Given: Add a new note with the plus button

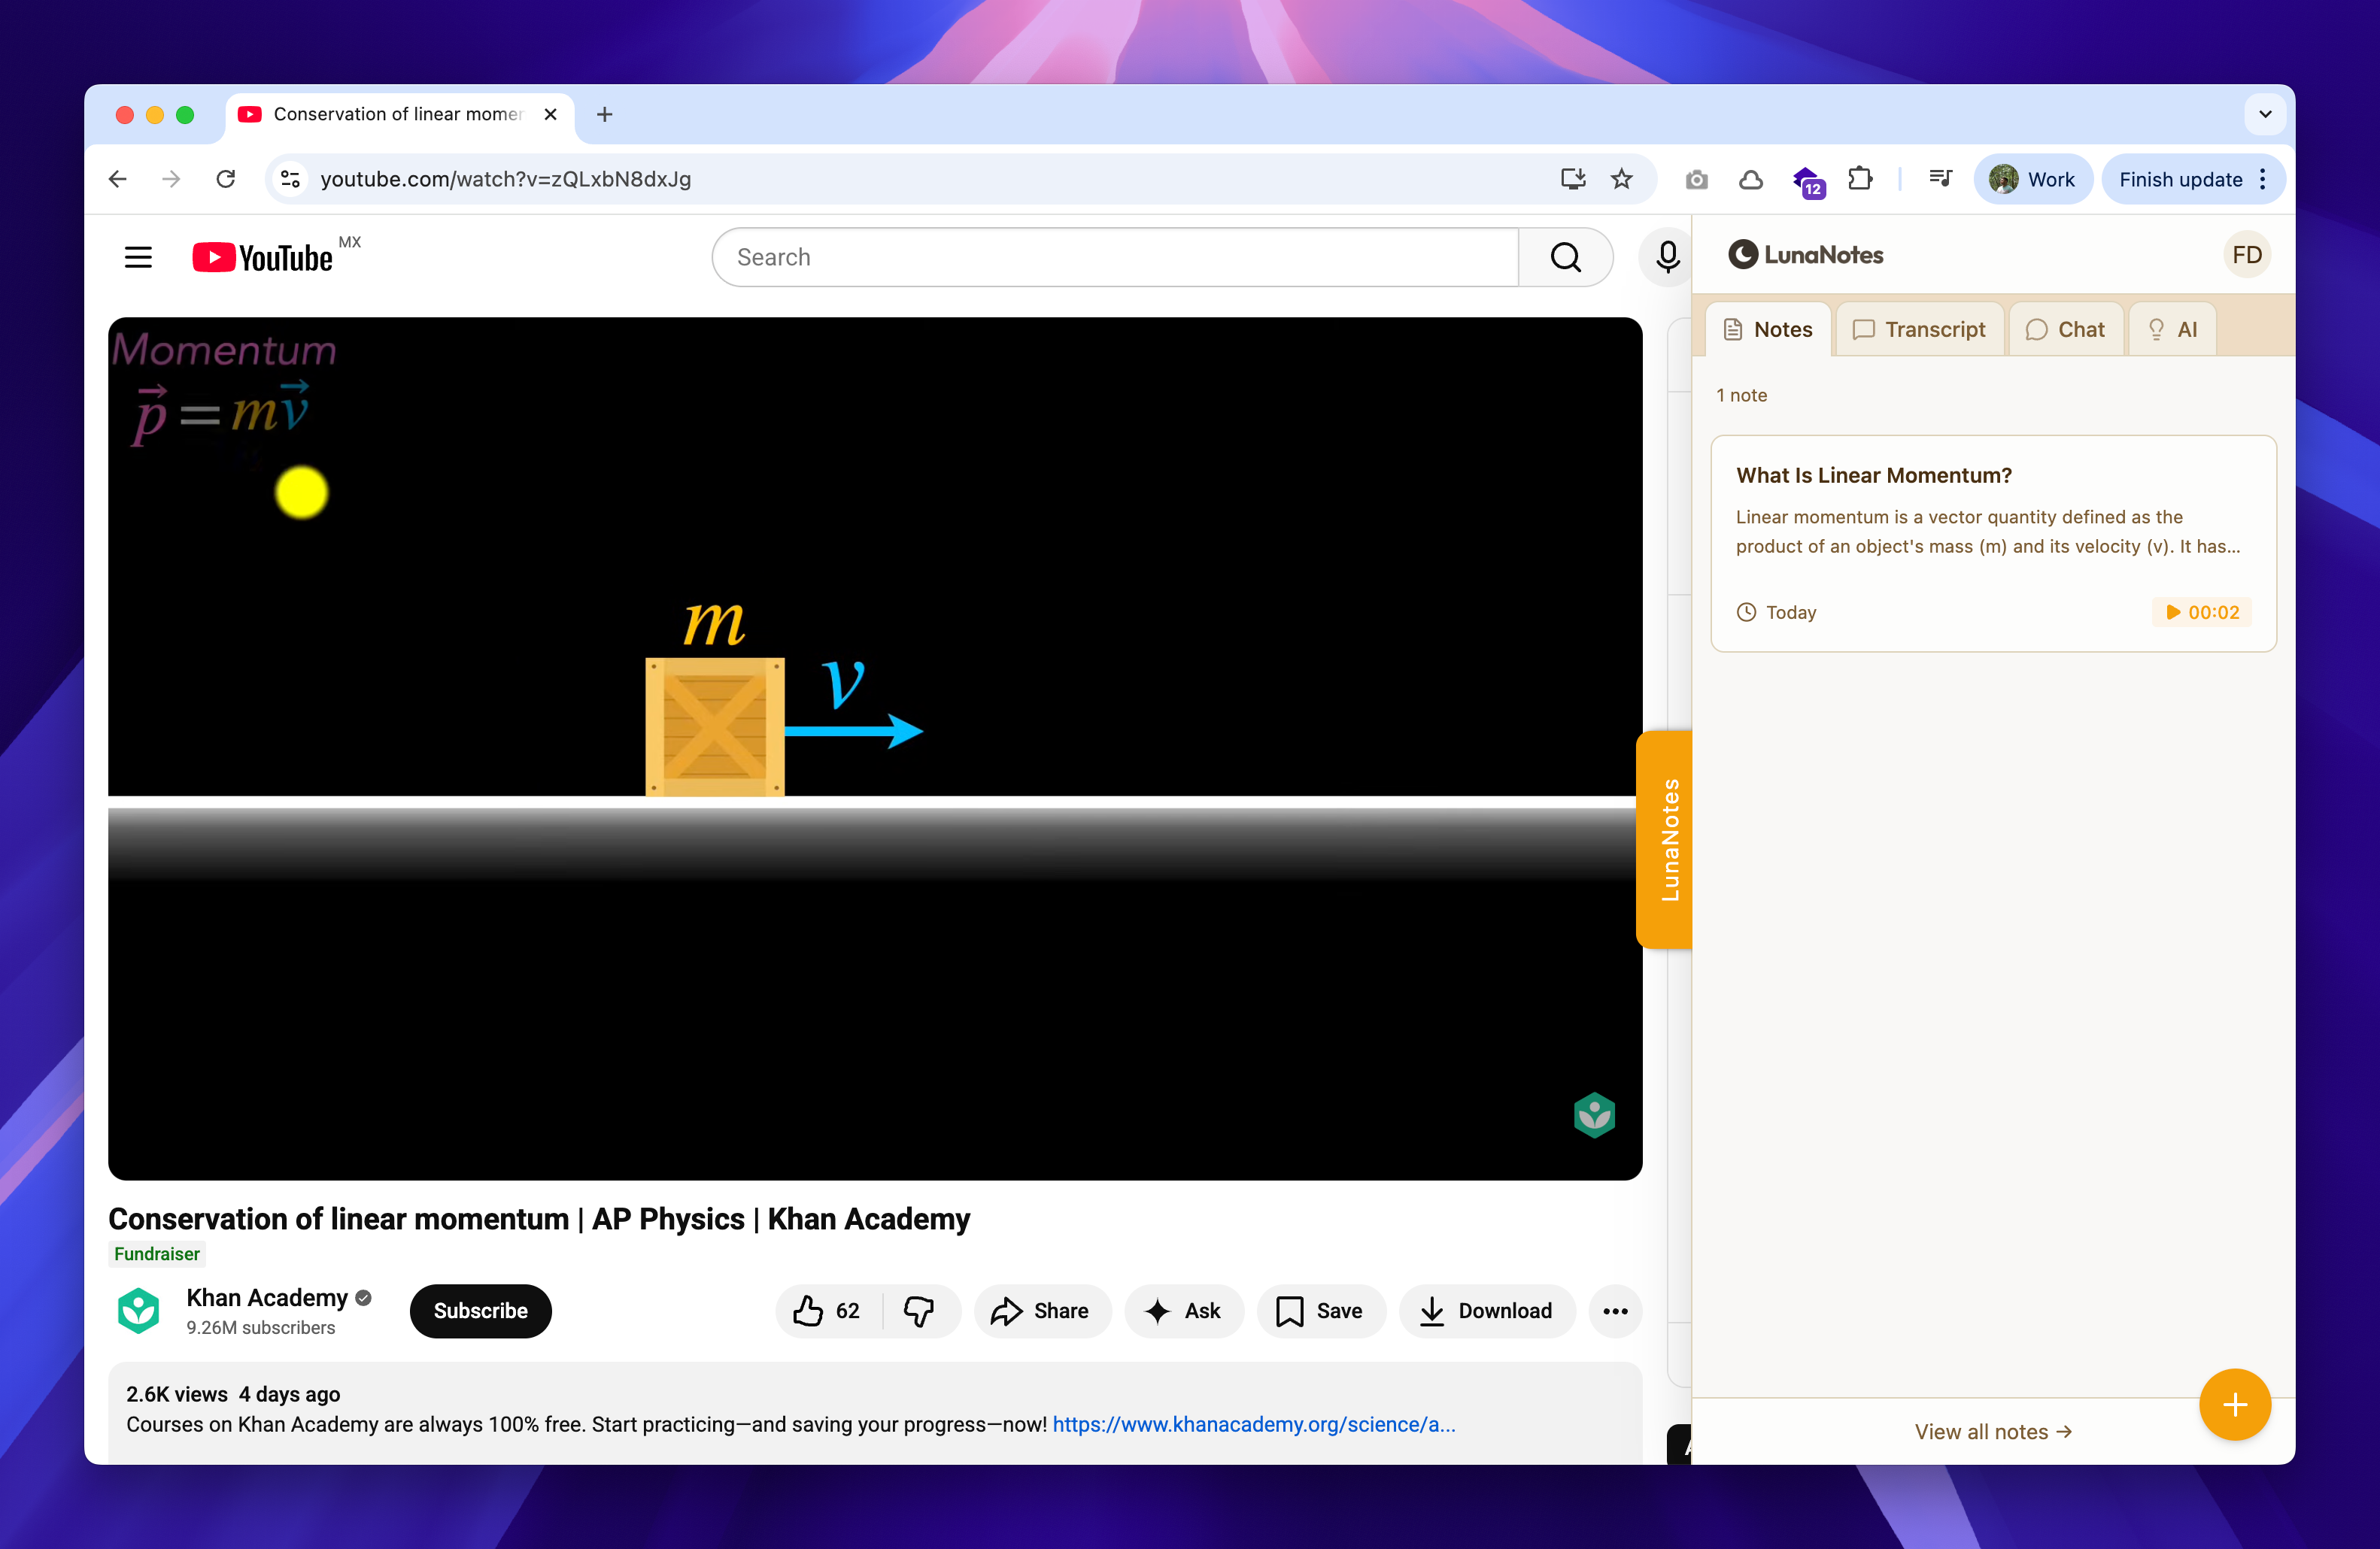Looking at the screenshot, I should pyautogui.click(x=2235, y=1404).
